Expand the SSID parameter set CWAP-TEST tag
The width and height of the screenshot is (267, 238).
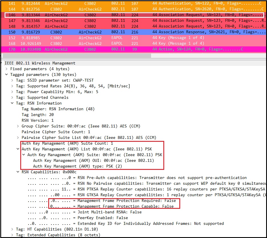pyautogui.click(x=12, y=80)
